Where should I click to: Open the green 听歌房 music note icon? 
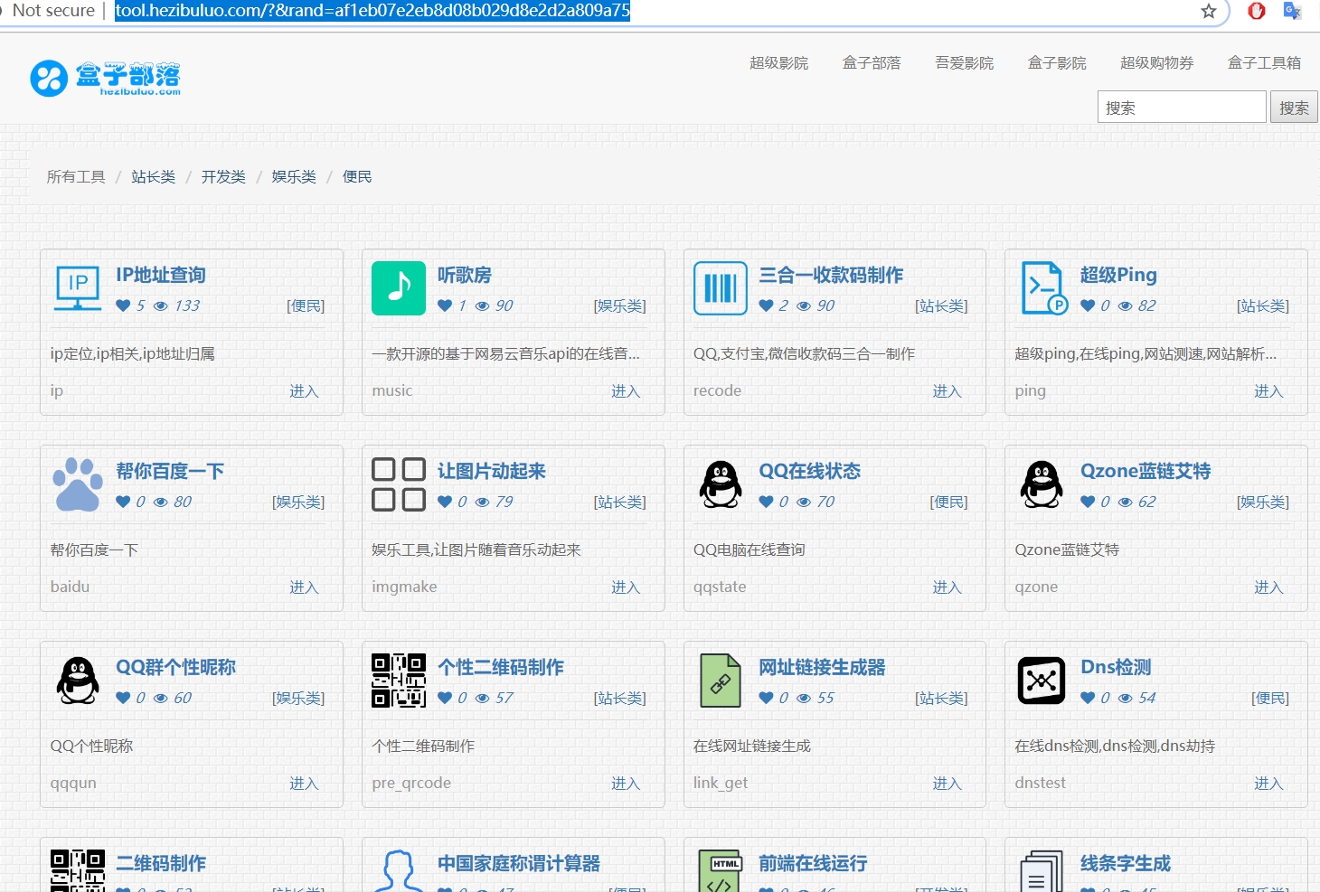coord(399,288)
